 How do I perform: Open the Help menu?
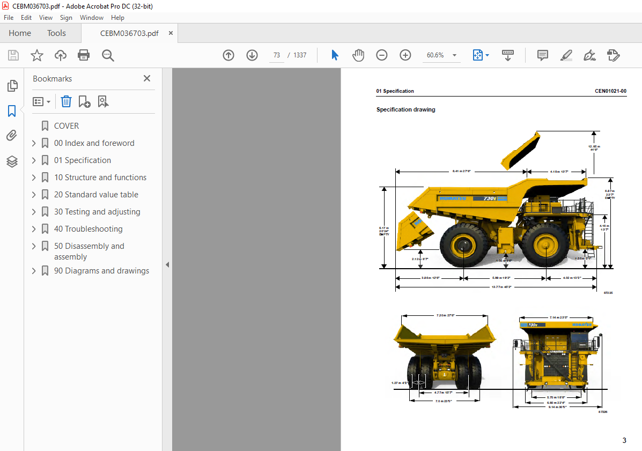[x=117, y=18]
